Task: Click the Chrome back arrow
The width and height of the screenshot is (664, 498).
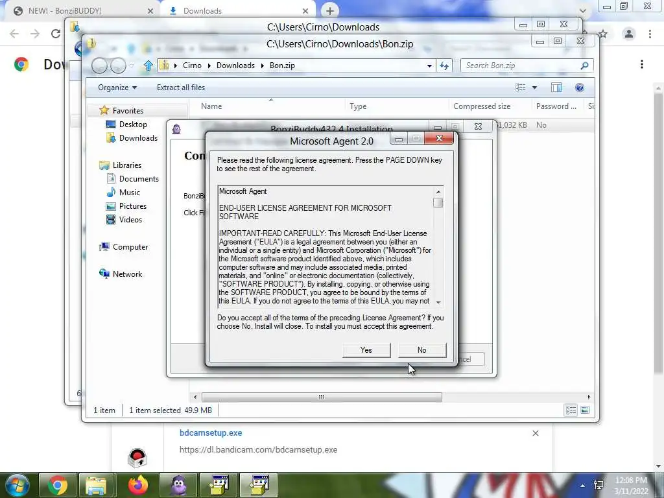Action: click(14, 34)
